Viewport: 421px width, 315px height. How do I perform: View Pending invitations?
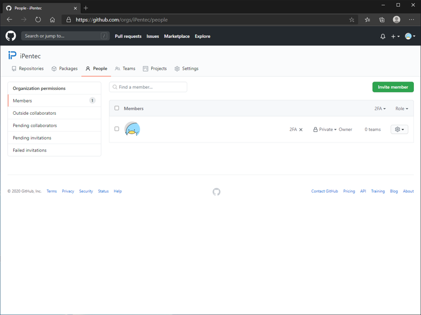tap(54, 138)
